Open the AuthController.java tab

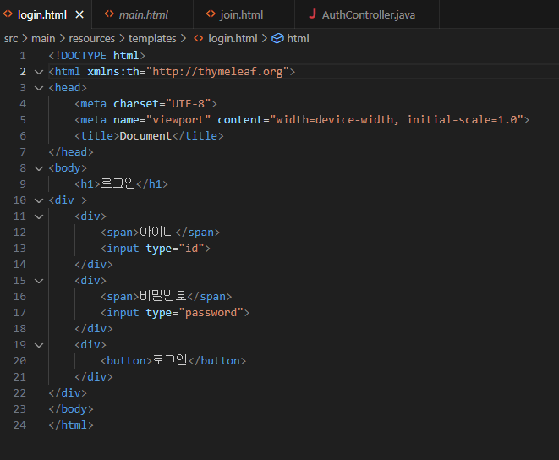click(x=367, y=14)
